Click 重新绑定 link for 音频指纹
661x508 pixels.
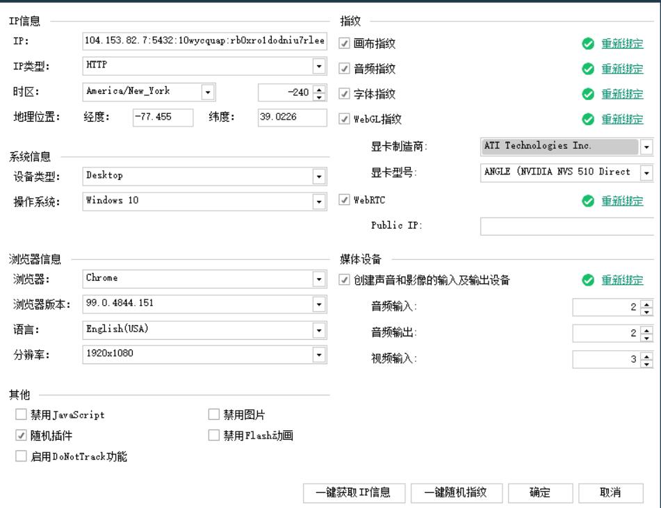[x=622, y=69]
